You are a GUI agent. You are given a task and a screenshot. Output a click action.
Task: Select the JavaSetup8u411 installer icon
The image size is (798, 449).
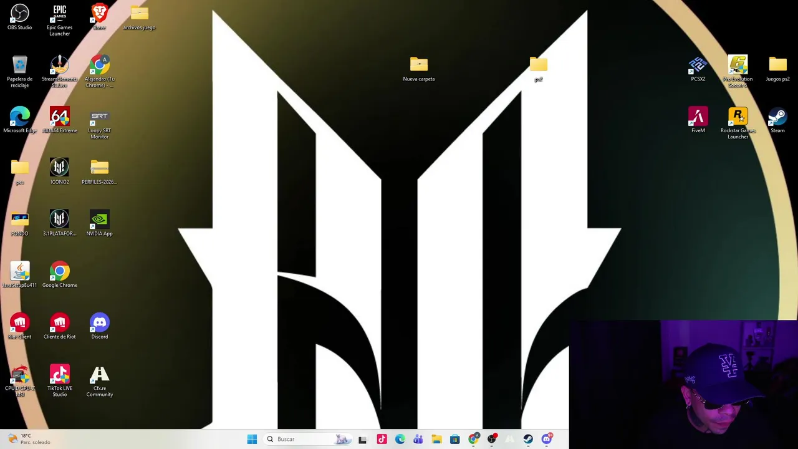click(x=19, y=275)
